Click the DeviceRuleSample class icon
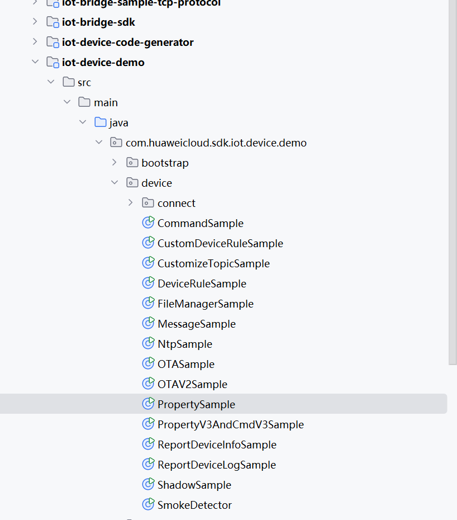 (x=148, y=283)
